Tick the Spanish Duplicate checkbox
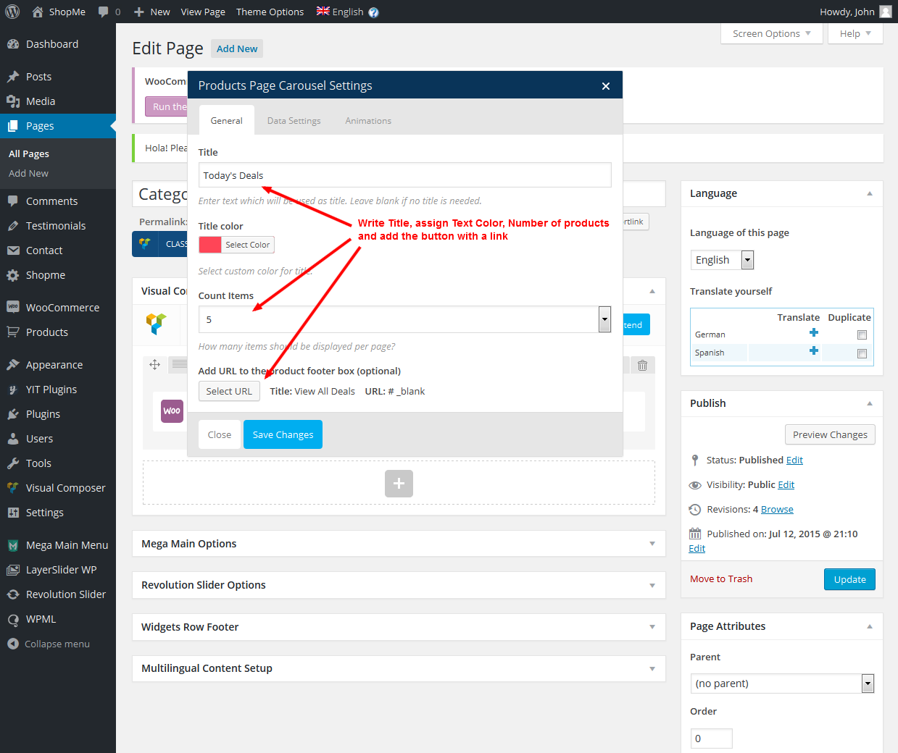This screenshot has height=753, width=898. (862, 353)
